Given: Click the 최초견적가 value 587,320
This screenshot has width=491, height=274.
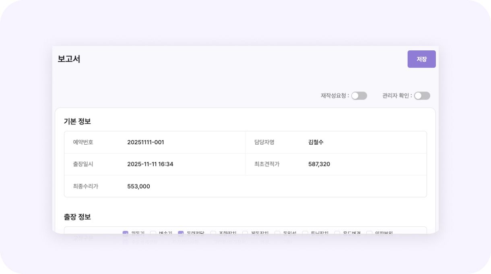Looking at the screenshot, I should tap(319, 164).
